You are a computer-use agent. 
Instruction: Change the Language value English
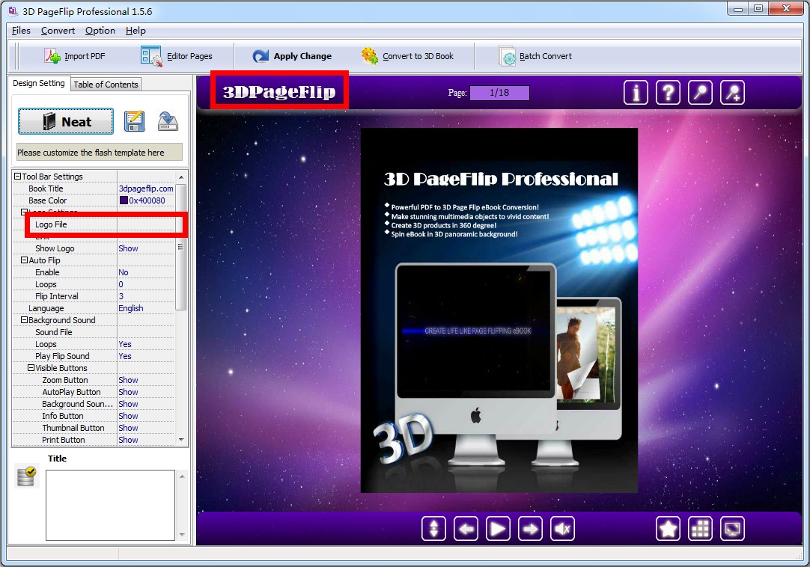[146, 307]
